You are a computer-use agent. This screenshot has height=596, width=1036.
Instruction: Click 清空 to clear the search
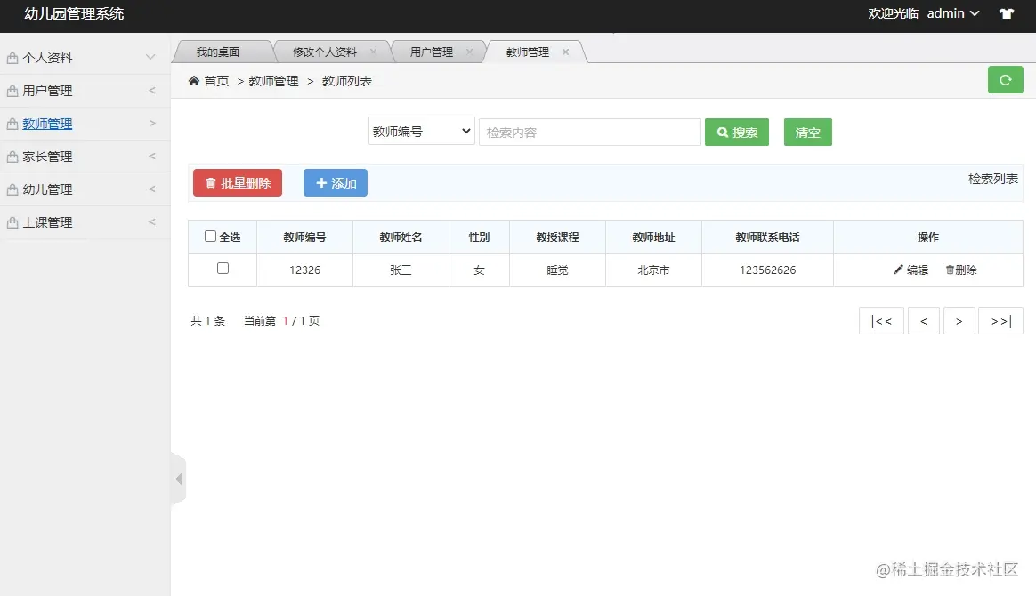click(x=806, y=131)
